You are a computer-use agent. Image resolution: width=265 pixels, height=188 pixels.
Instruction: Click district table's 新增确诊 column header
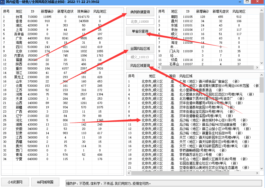coord(202,12)
